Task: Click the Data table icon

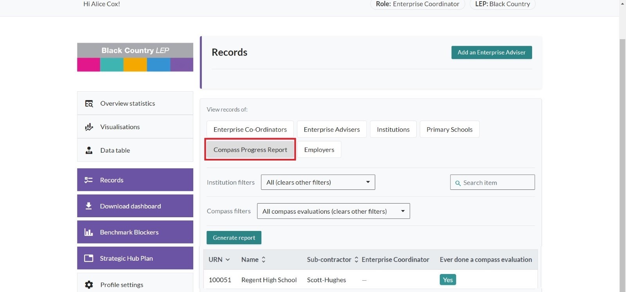Action: point(89,150)
